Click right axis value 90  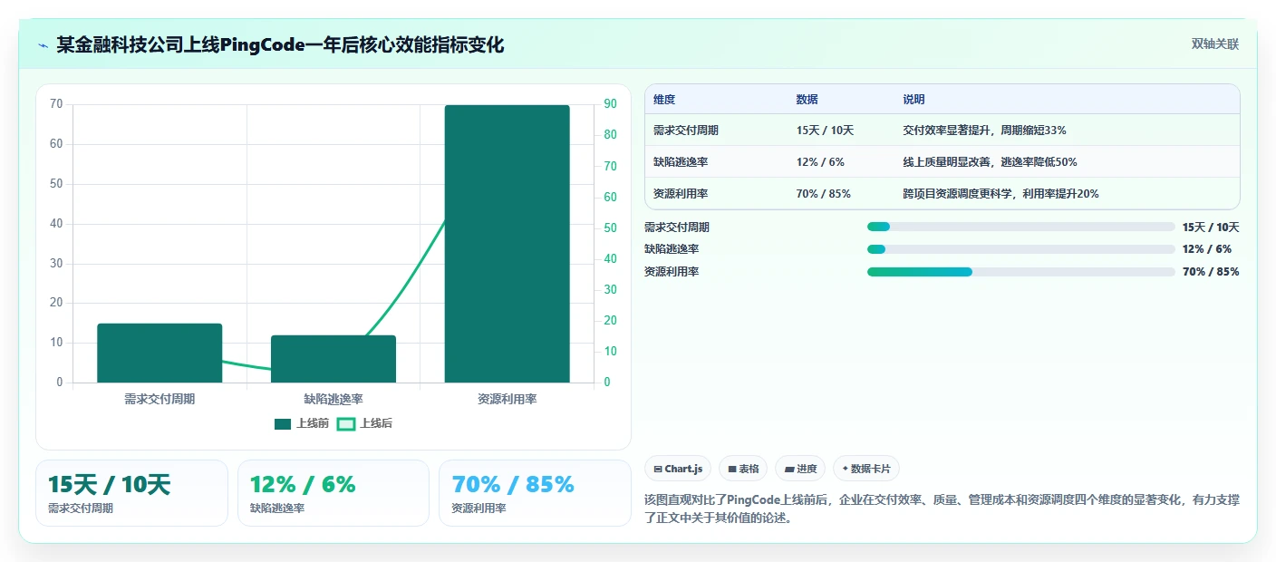tap(610, 104)
